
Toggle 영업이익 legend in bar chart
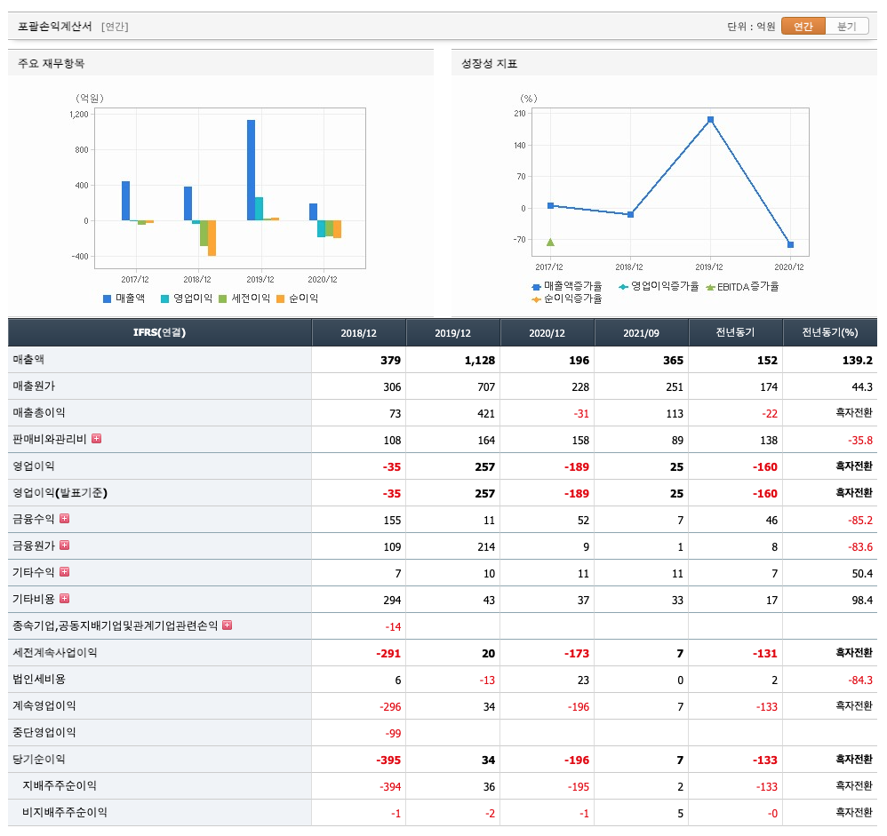click(186, 299)
